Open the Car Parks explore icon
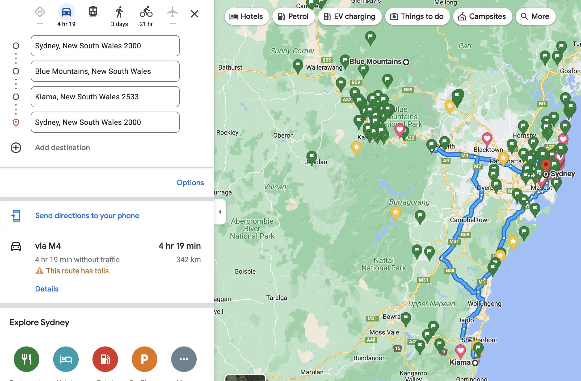Viewport: 581px width, 381px height. [x=145, y=359]
